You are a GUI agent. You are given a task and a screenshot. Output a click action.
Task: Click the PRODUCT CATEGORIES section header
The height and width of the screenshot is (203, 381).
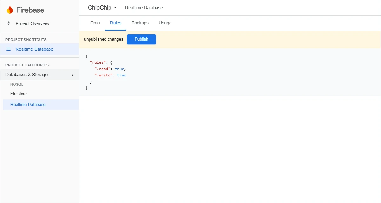[x=27, y=65]
